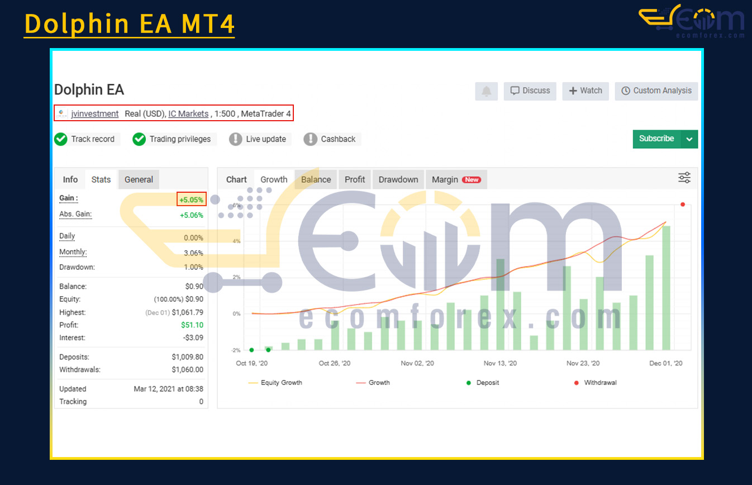The image size is (752, 485).
Task: Subscribe to Dolphin EA
Action: [x=656, y=139]
